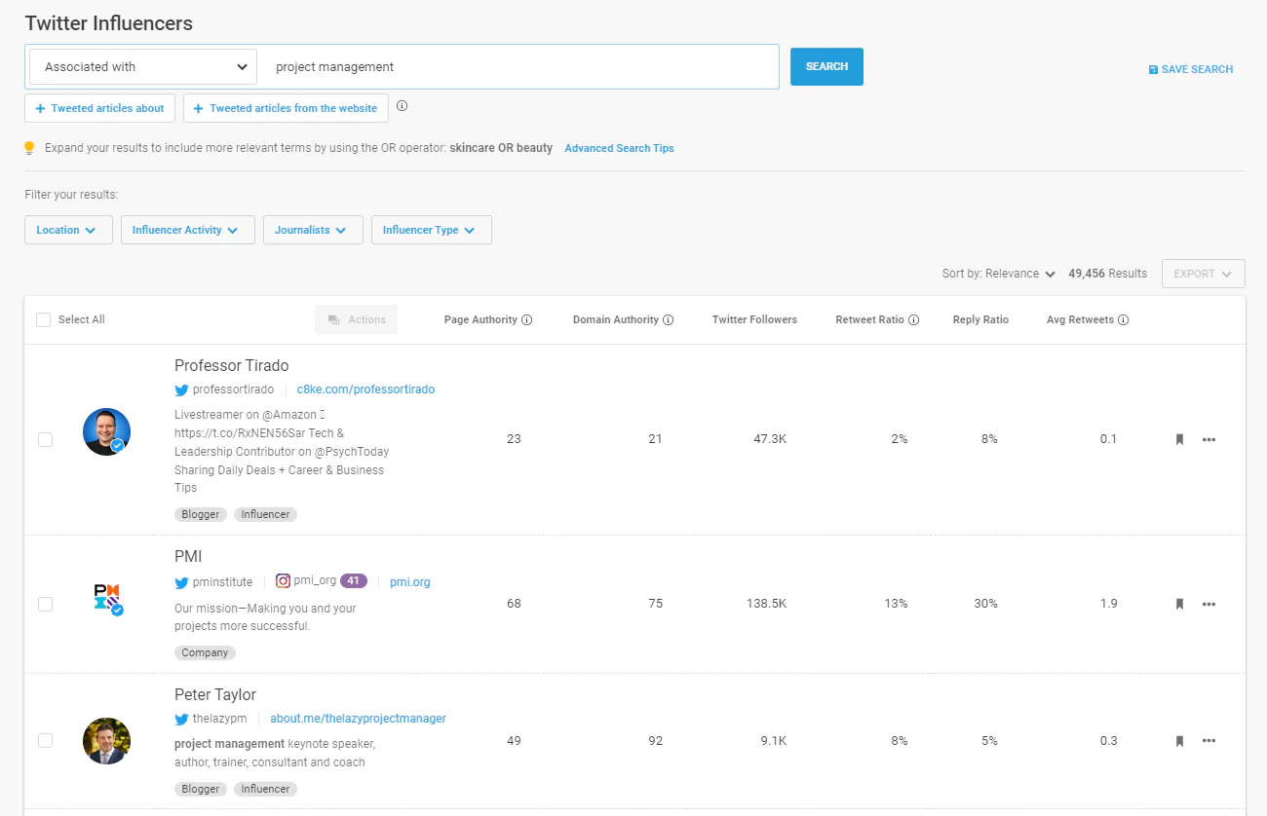Tick the Select All checkbox
This screenshot has height=816, width=1267.
(x=43, y=319)
